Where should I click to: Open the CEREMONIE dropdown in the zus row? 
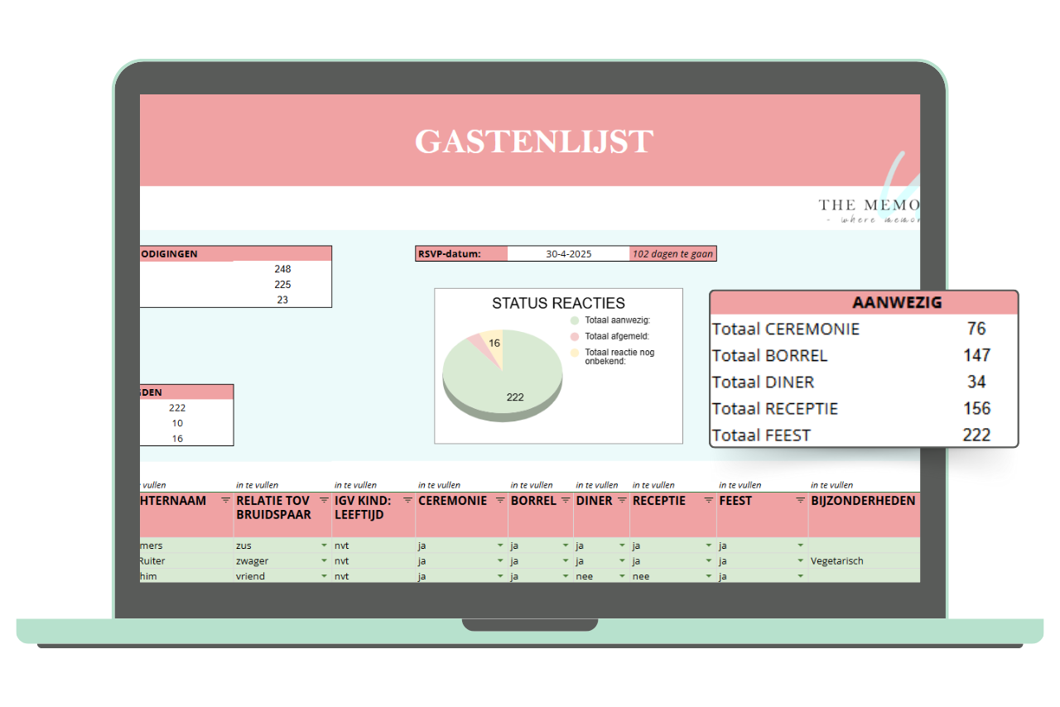coord(500,546)
